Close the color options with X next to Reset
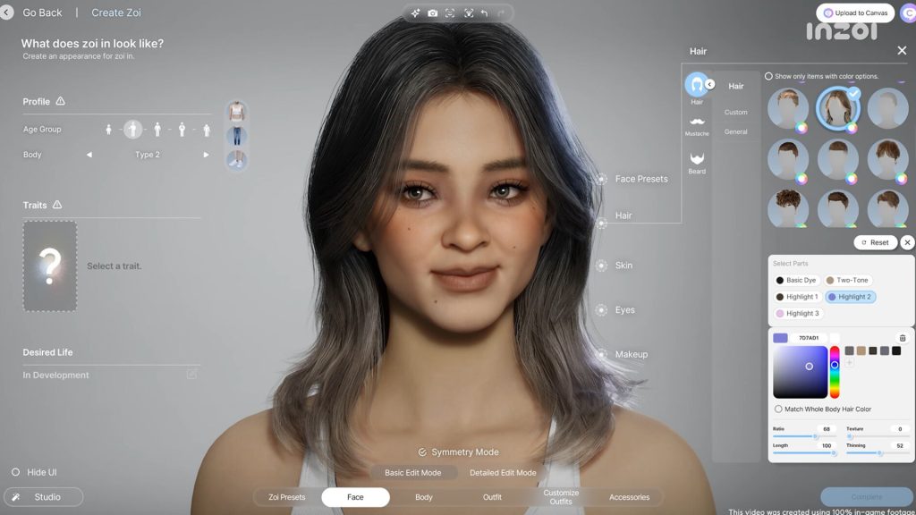916x515 pixels. (x=907, y=242)
